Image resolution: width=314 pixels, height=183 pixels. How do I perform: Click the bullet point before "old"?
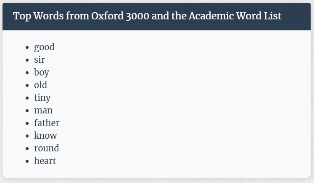[27, 85]
